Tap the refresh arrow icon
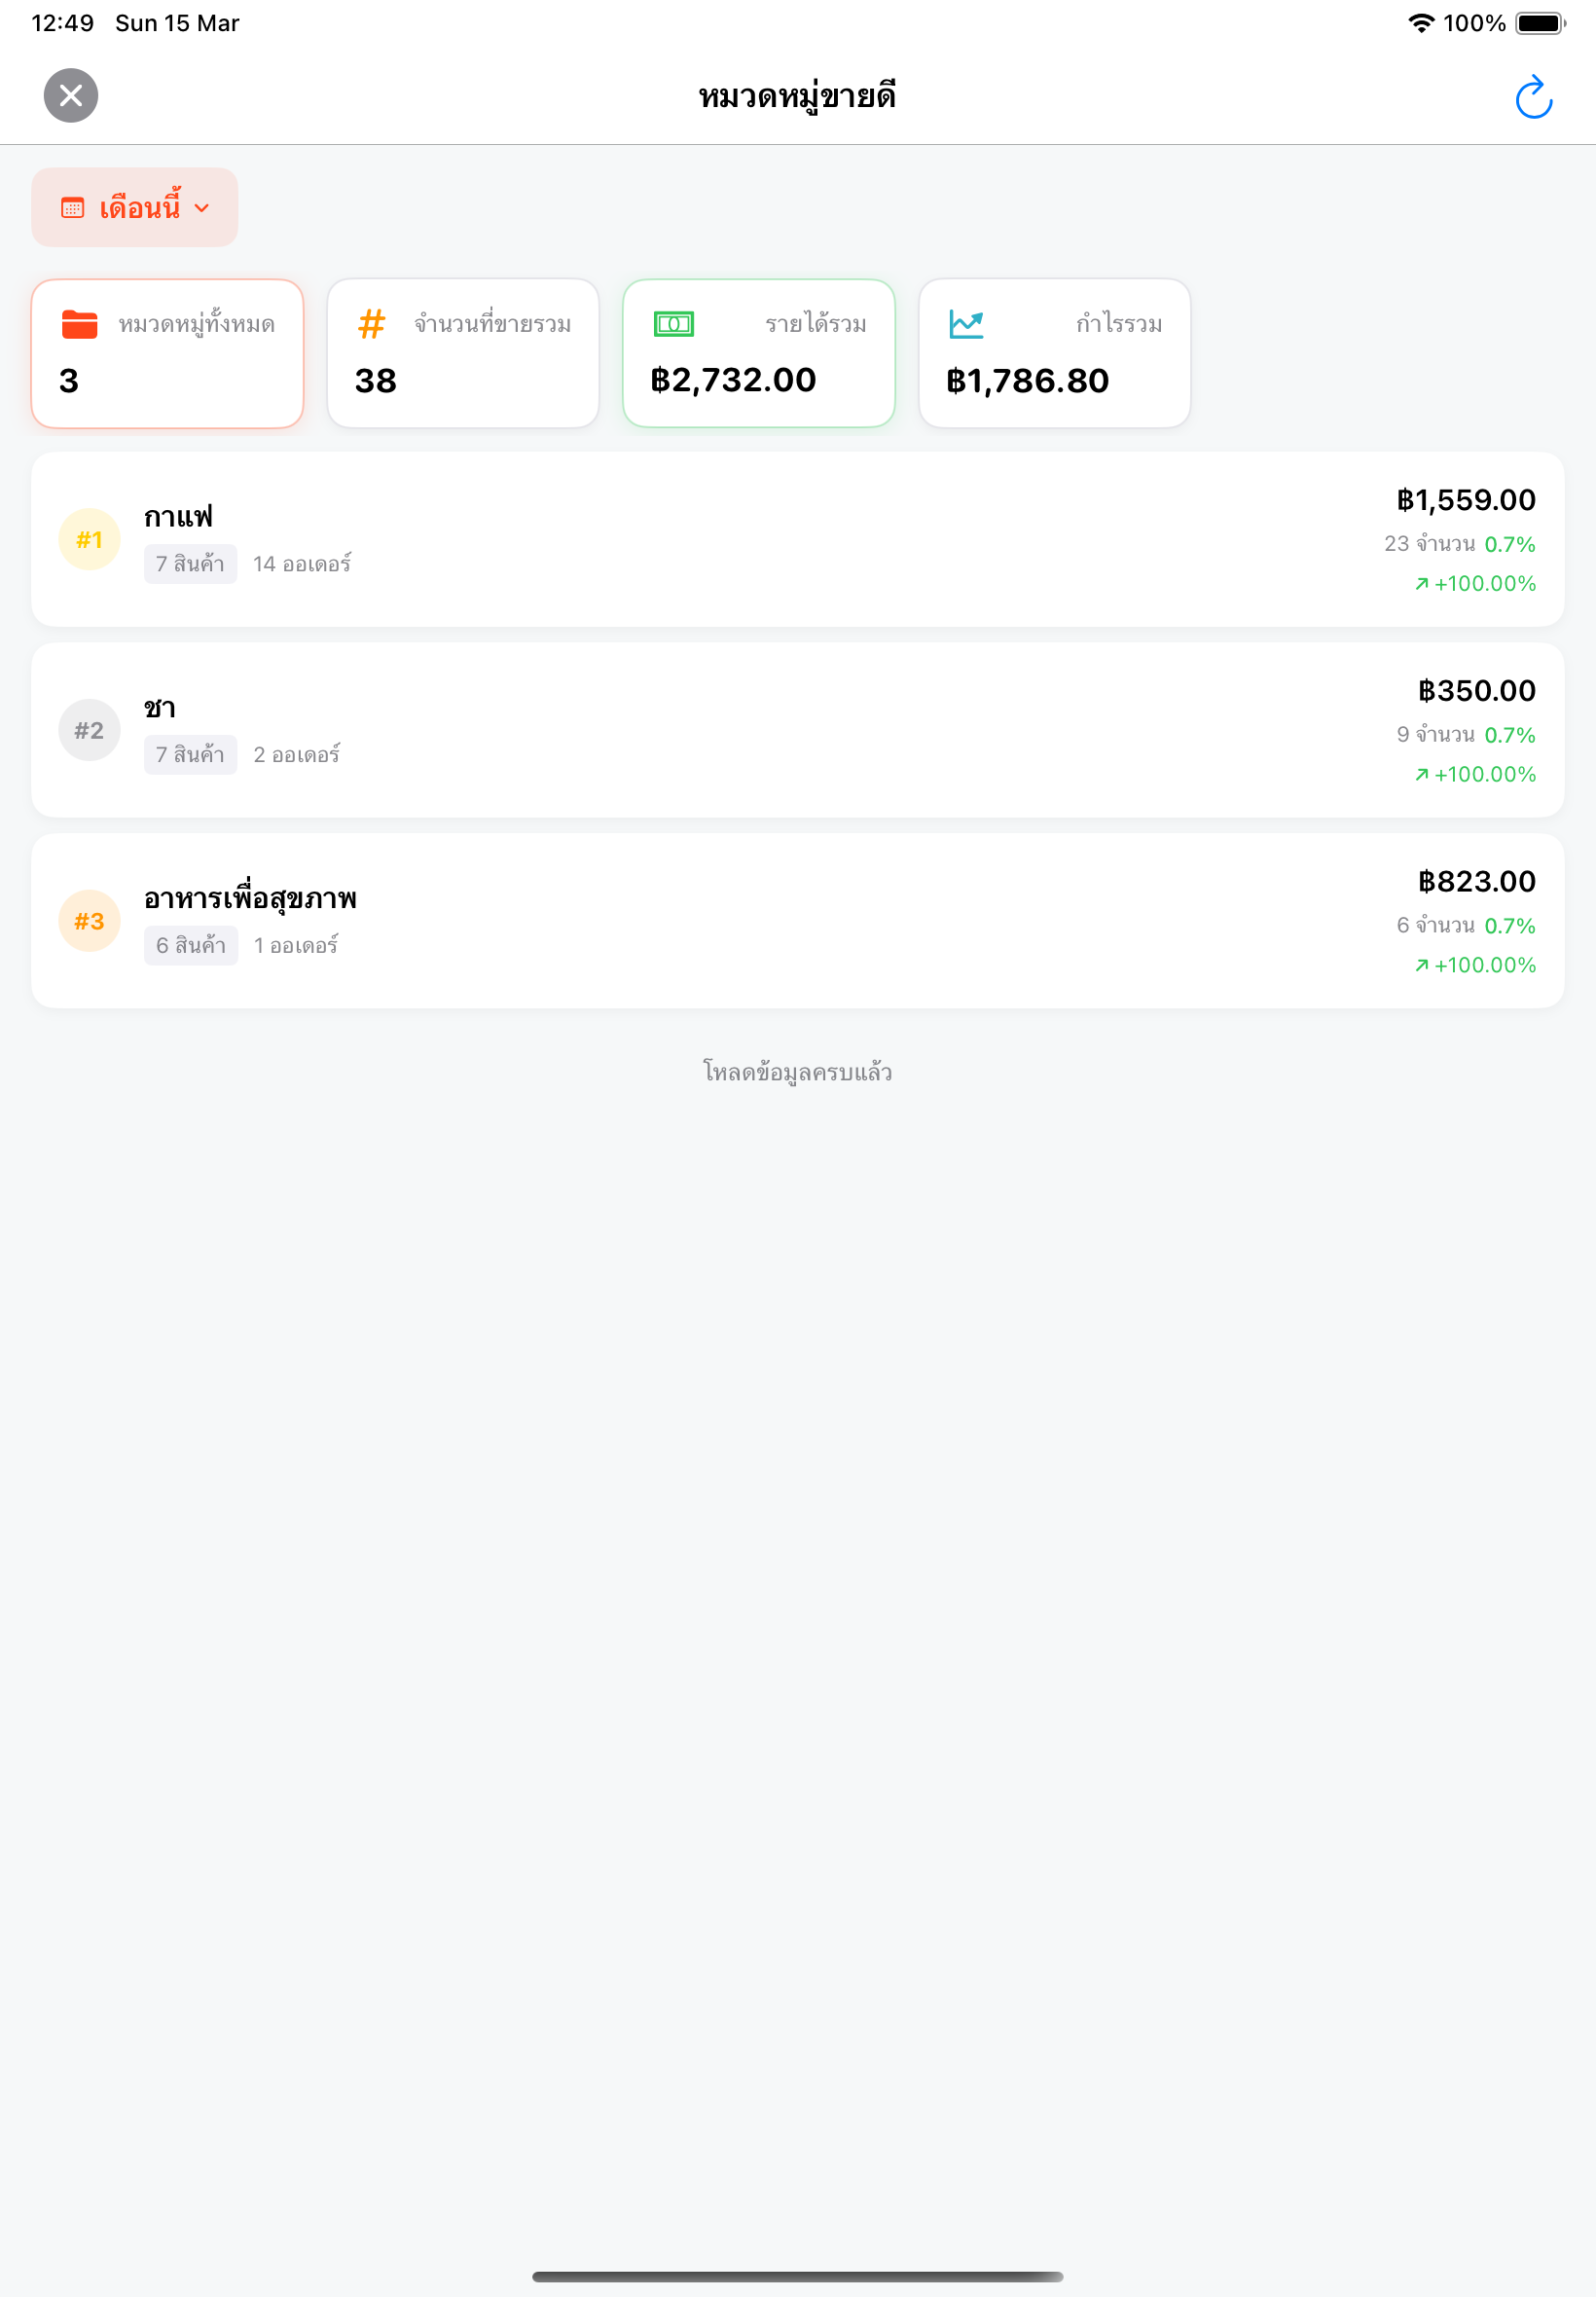The image size is (1596, 2297). click(1533, 97)
